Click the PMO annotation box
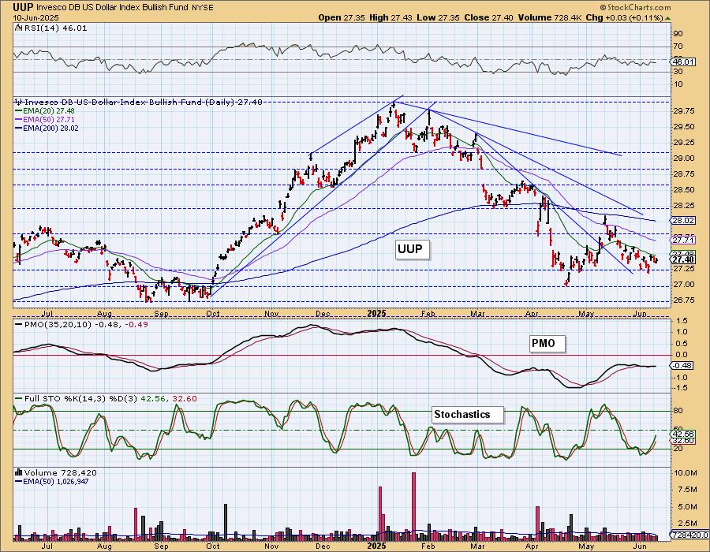Image resolution: width=710 pixels, height=552 pixels. pyautogui.click(x=547, y=343)
